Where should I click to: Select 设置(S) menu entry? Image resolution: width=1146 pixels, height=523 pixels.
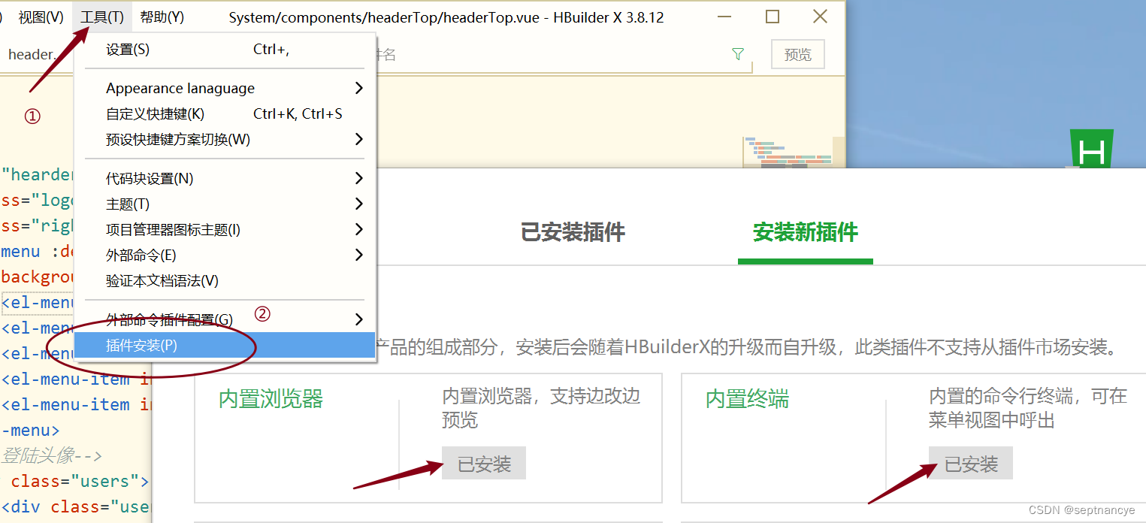225,50
